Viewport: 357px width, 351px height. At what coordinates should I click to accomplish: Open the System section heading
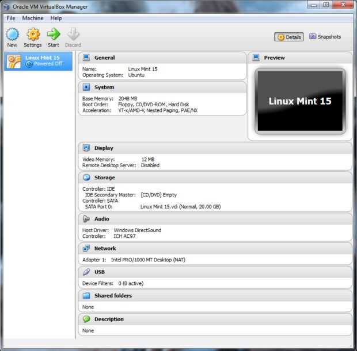tap(104, 87)
